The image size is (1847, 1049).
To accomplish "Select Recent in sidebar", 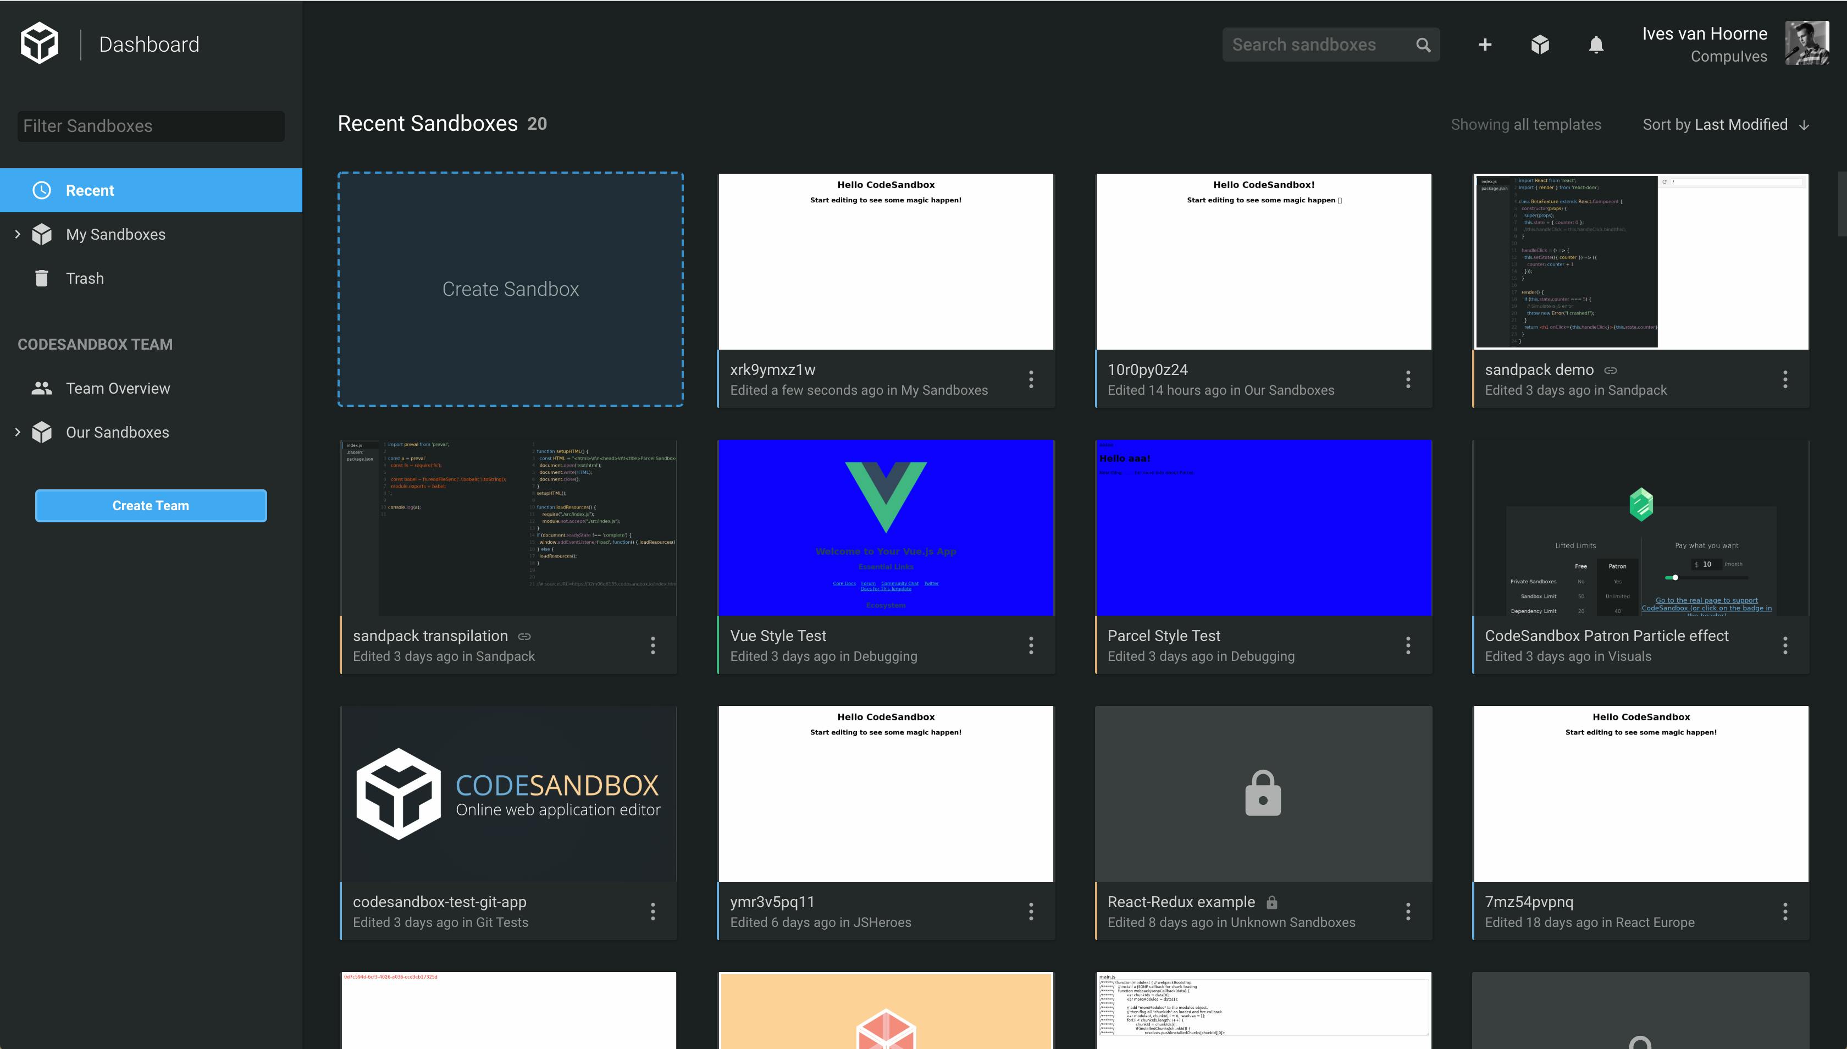I will [x=151, y=190].
